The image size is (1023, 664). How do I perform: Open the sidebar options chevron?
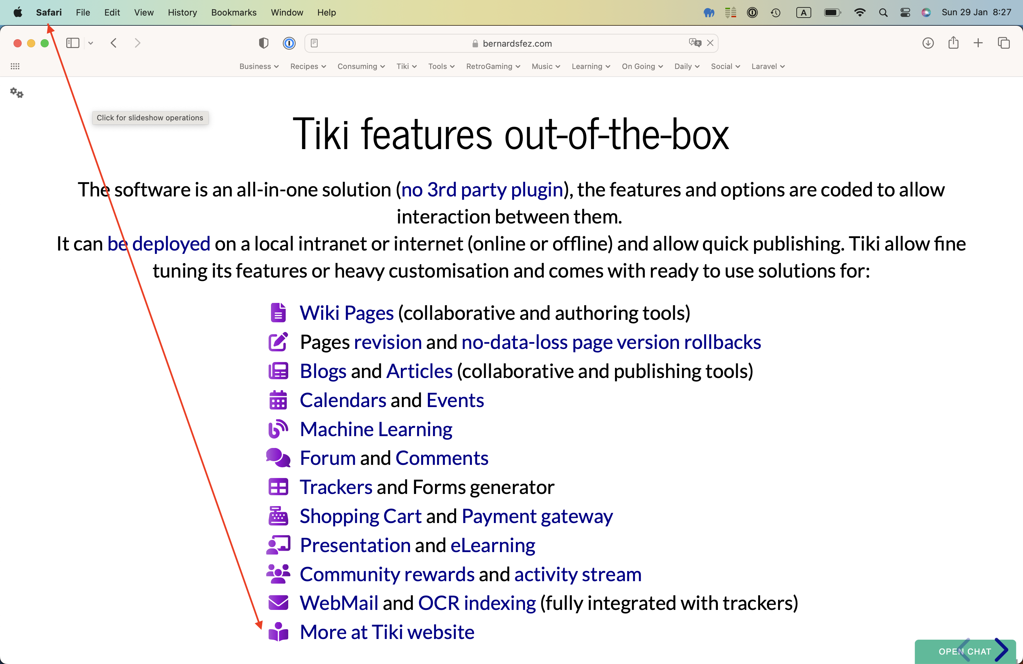[x=91, y=43]
